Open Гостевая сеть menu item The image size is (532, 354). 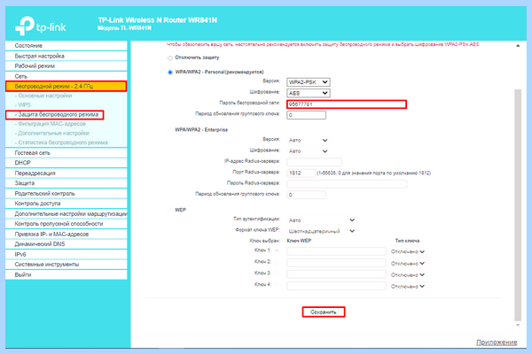coord(66,153)
